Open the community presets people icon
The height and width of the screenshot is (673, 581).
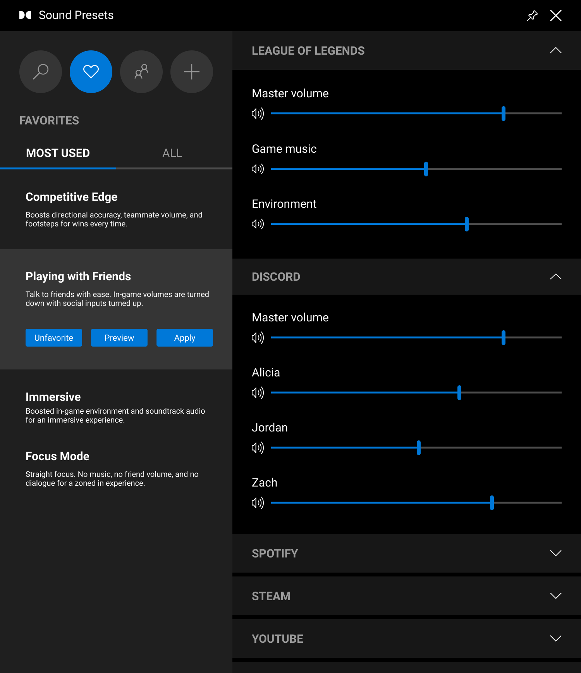(141, 72)
